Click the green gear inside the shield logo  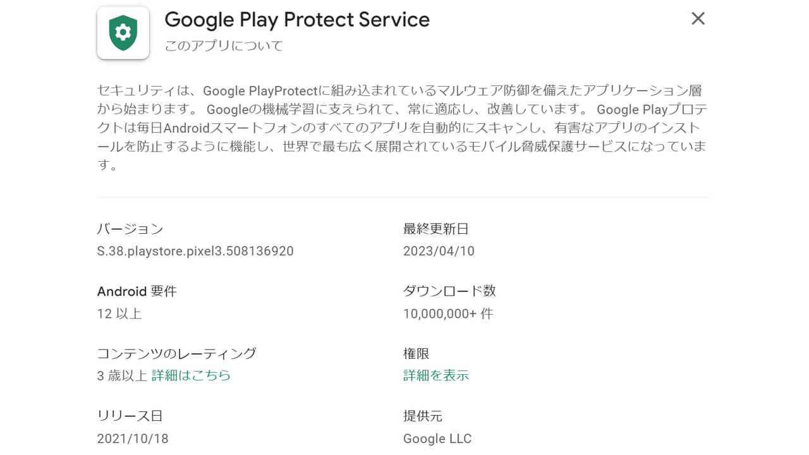[x=123, y=32]
